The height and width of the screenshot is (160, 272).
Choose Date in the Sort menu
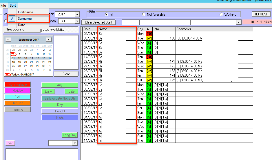coord(21,25)
